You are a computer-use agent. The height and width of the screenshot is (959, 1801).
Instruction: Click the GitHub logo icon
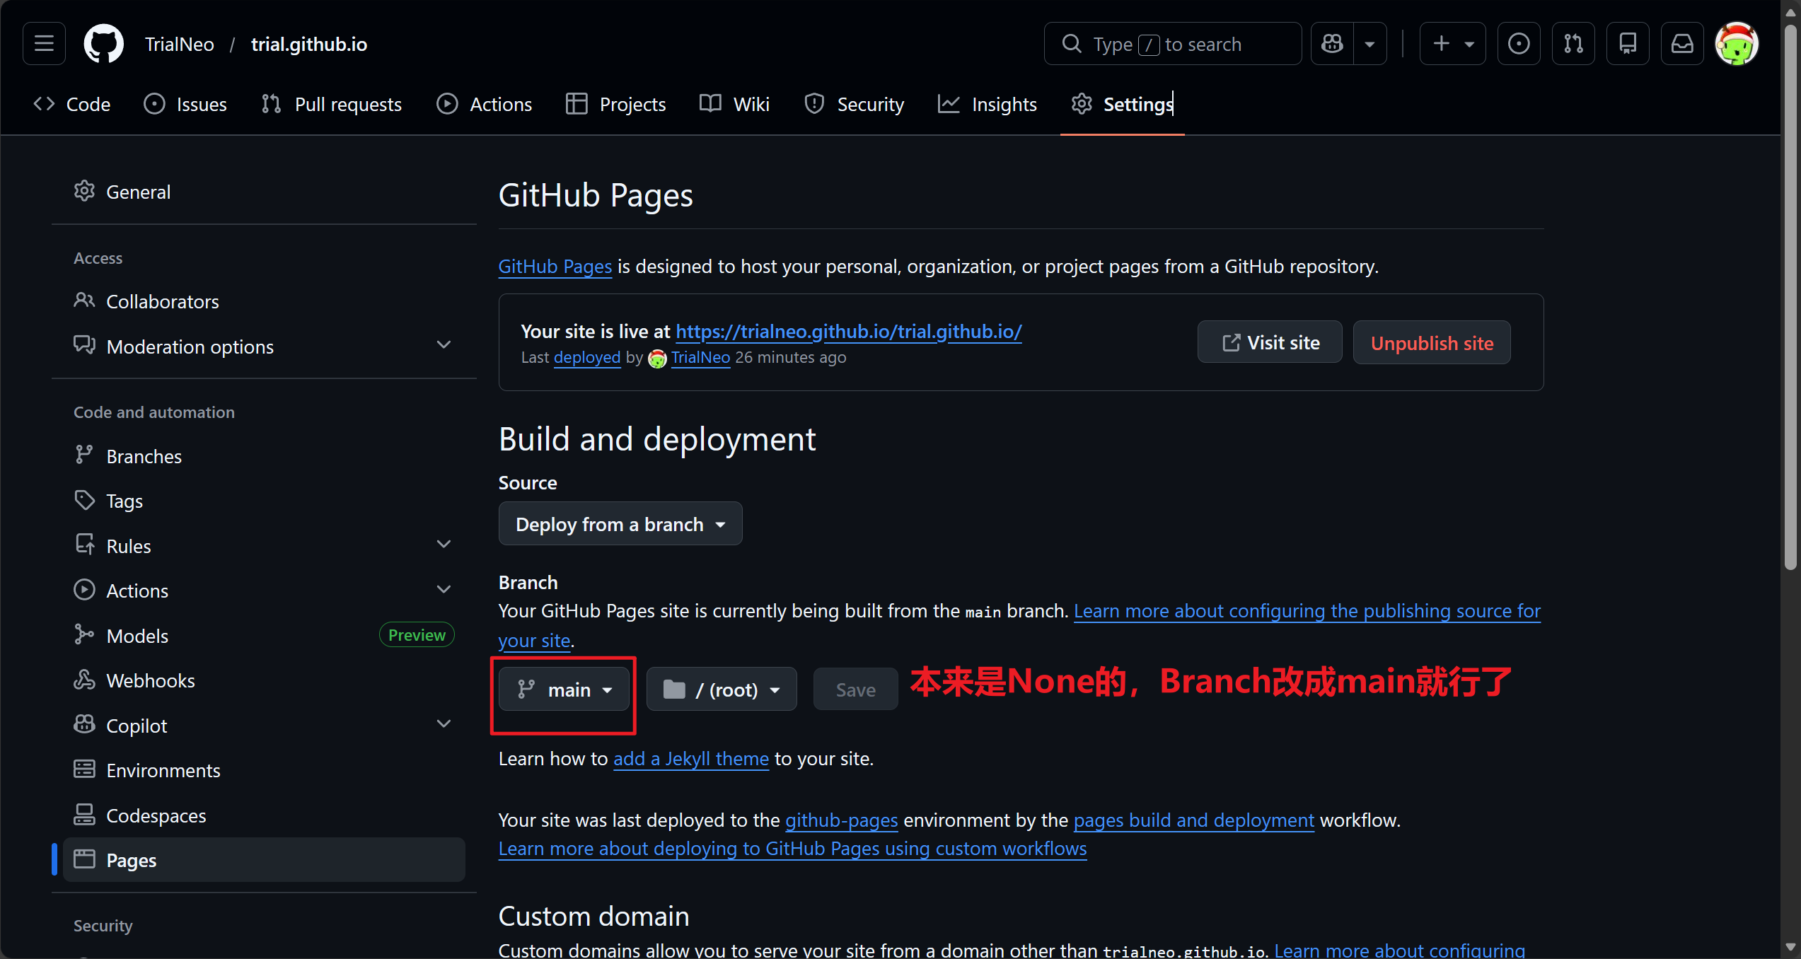pos(103,44)
